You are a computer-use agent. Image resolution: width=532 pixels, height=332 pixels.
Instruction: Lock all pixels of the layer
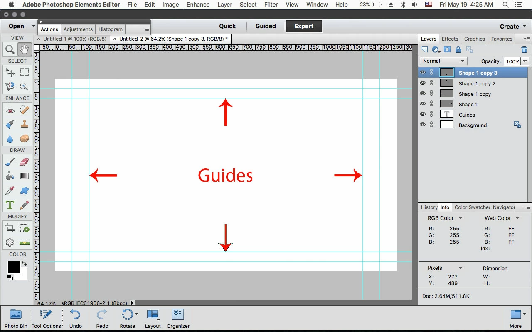coord(458,50)
